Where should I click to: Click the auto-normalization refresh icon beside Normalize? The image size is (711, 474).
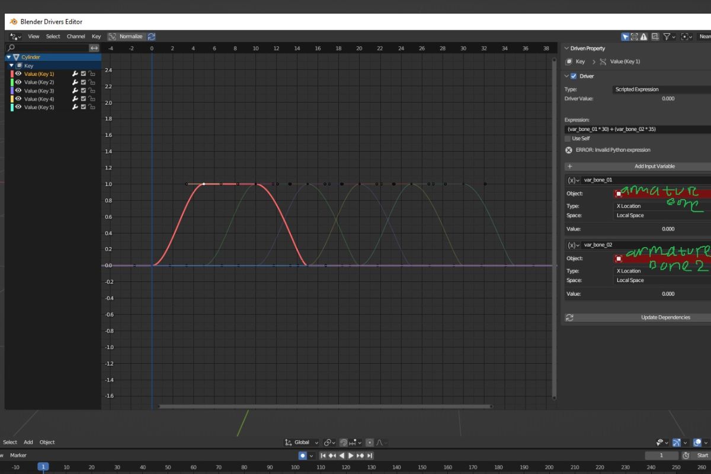(x=152, y=37)
